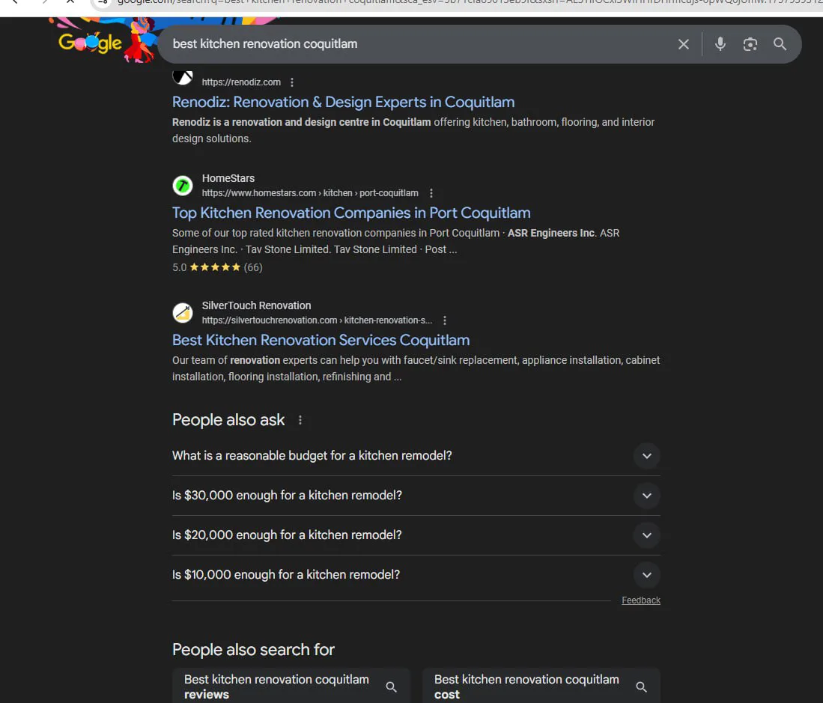Viewport: 823px width, 703px height.
Task: Click the HomeStars site name text
Action: click(x=228, y=178)
